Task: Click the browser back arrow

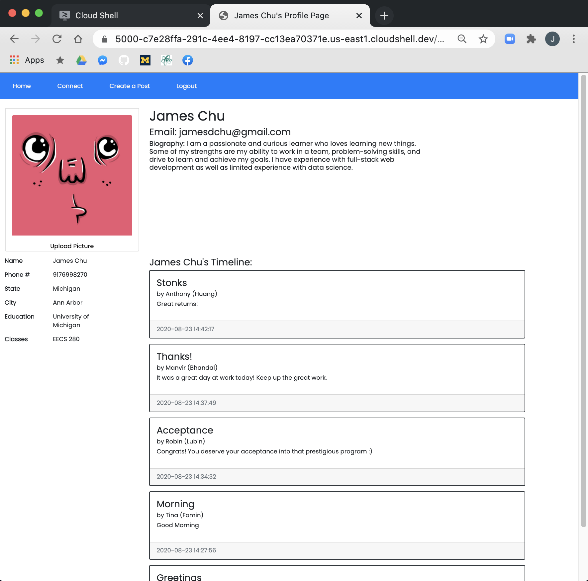Action: 14,39
